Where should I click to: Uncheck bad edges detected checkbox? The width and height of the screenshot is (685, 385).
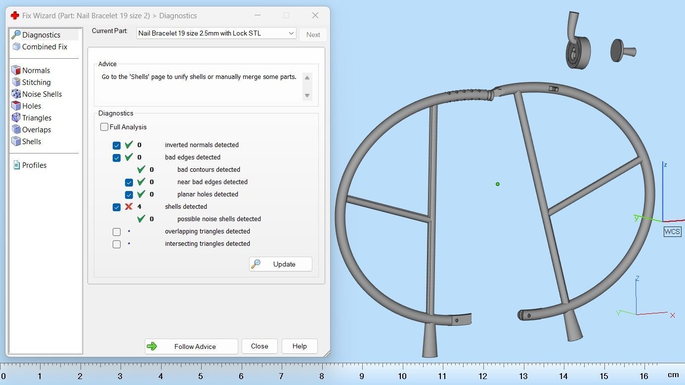click(117, 157)
